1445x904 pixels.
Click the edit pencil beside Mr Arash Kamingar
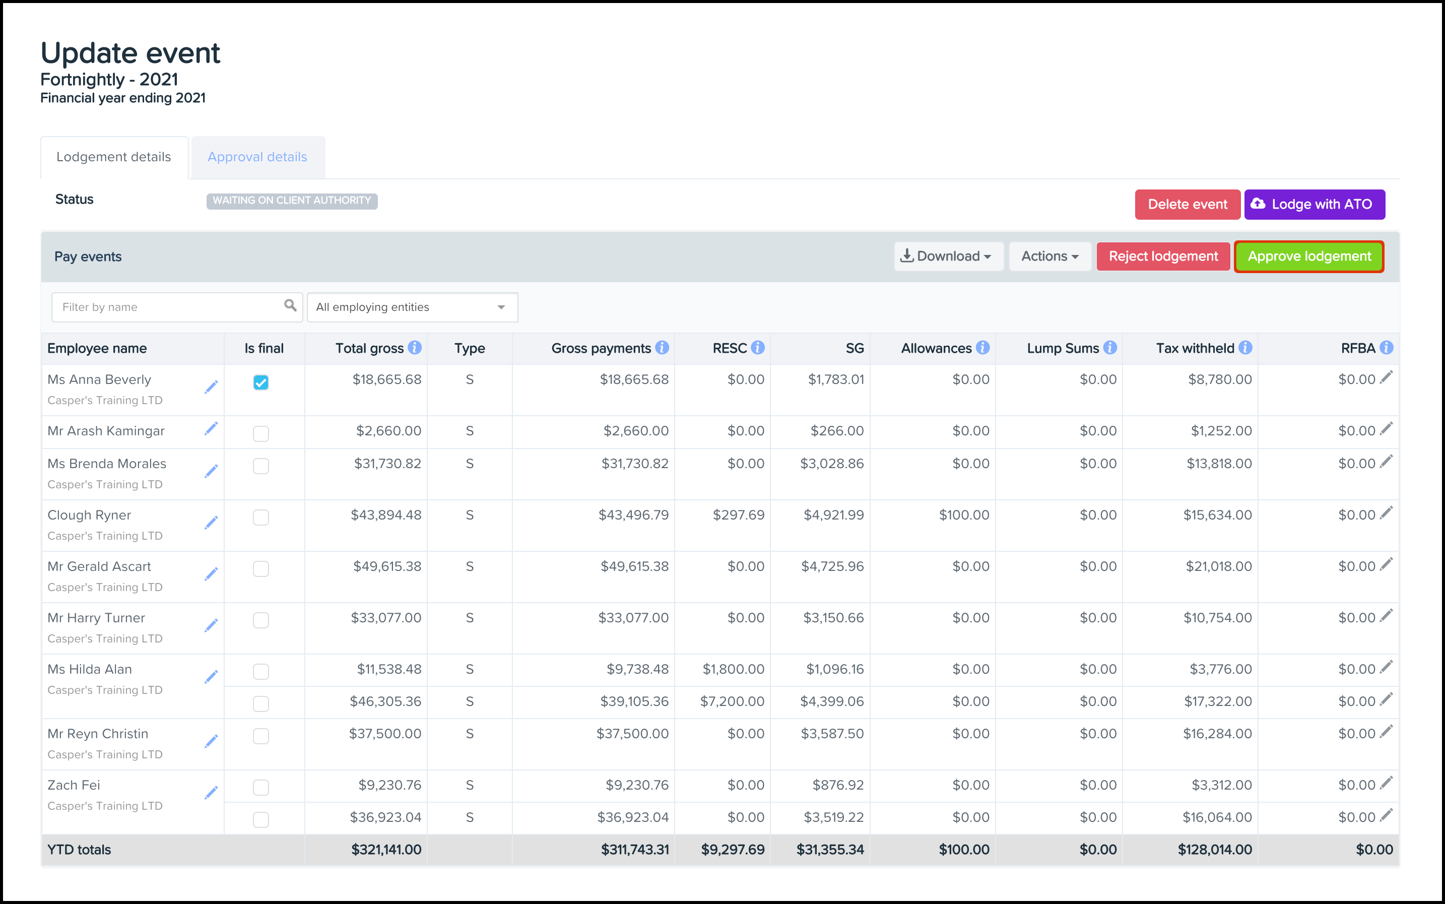[x=211, y=429]
